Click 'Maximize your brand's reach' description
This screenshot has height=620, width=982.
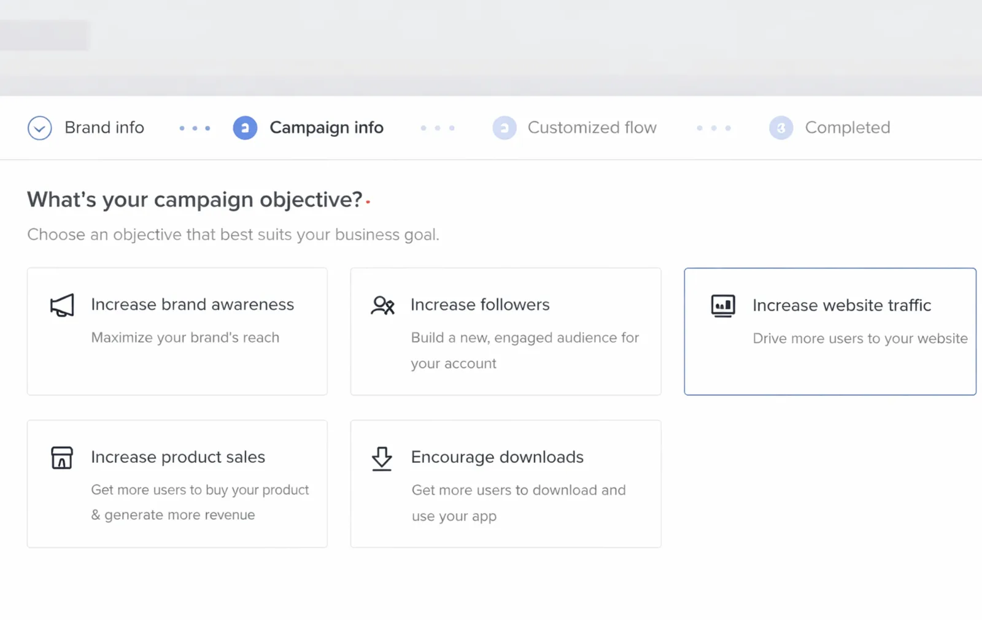click(185, 338)
